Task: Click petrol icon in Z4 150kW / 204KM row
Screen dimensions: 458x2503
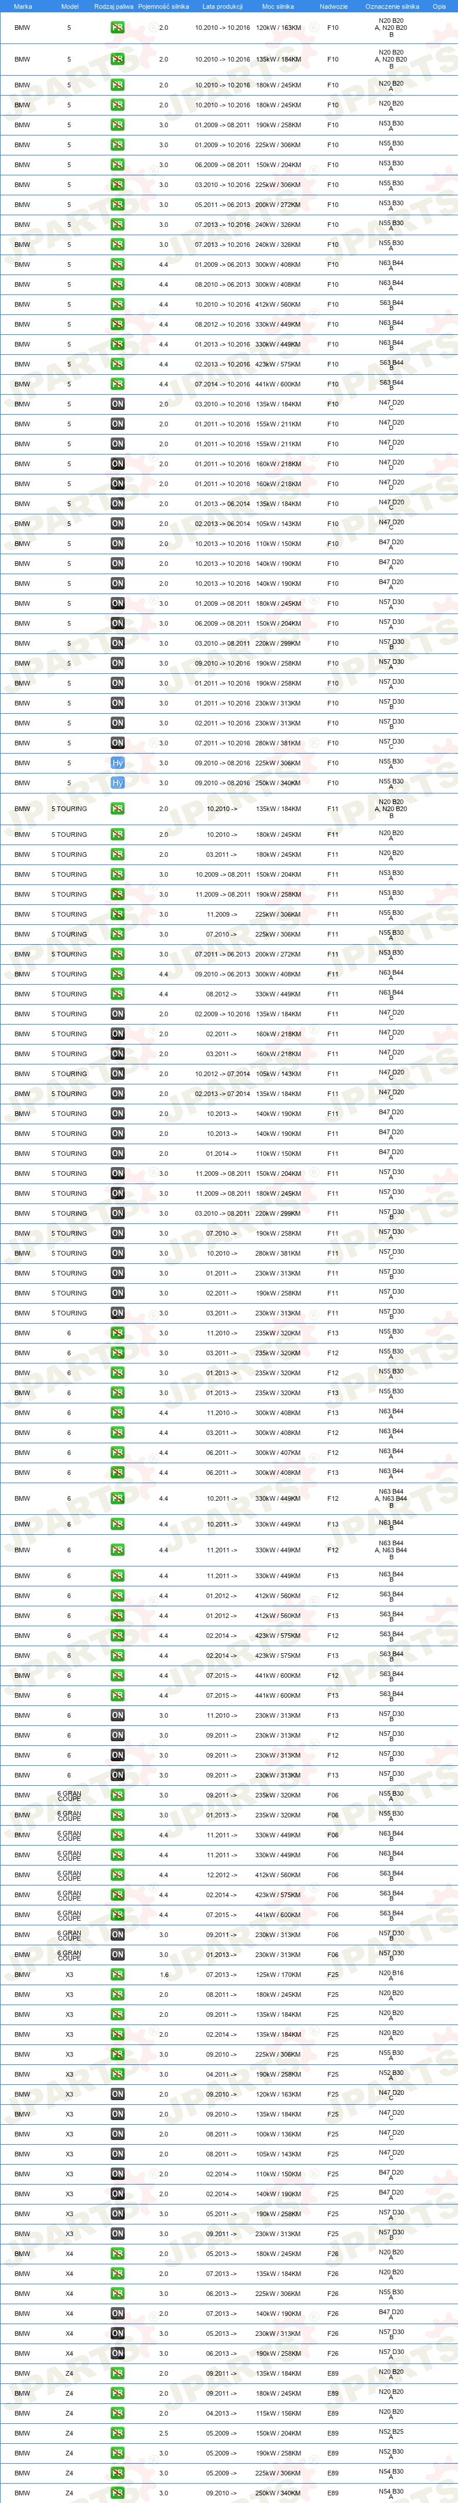Action: click(x=117, y=2433)
